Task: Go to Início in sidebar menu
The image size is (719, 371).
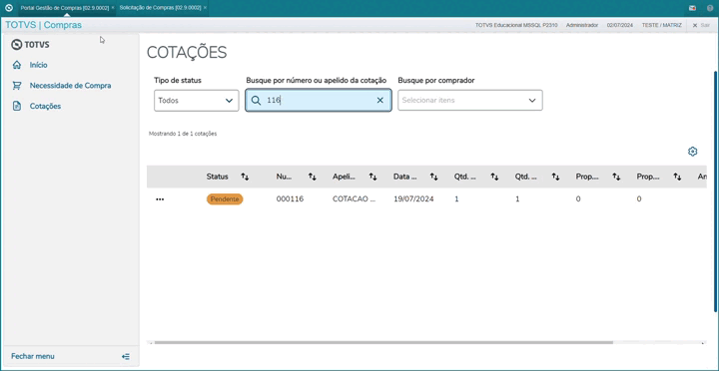Action: (x=39, y=65)
